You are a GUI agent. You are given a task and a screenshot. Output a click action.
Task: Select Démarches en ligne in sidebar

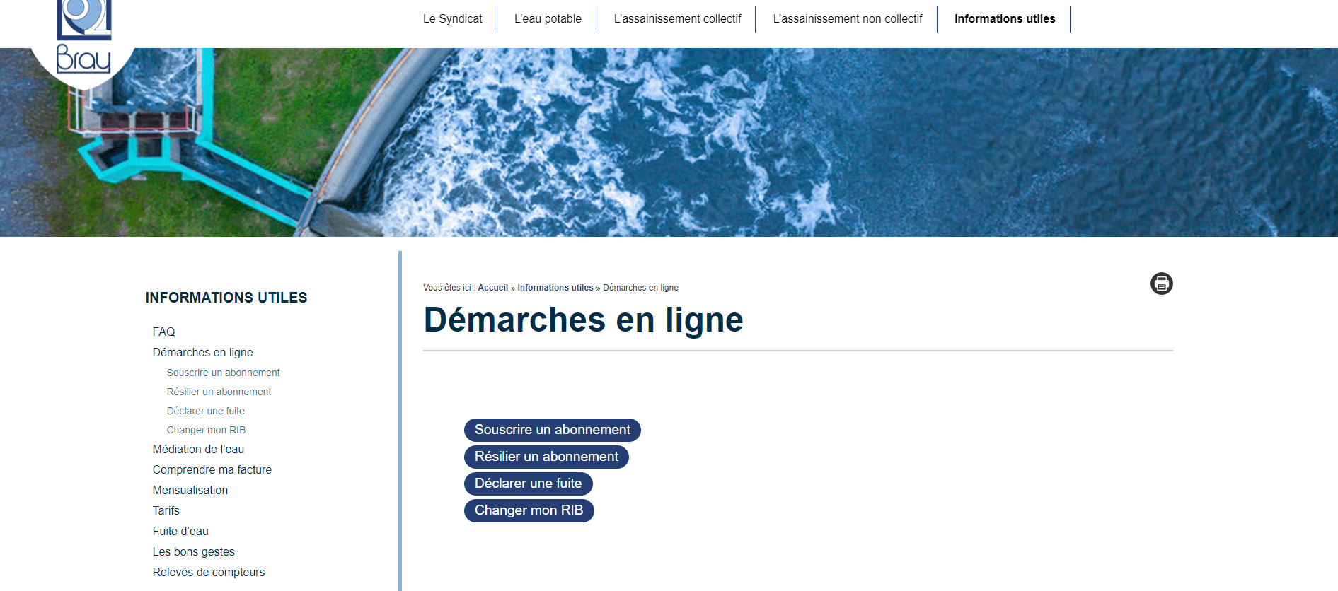pos(202,352)
